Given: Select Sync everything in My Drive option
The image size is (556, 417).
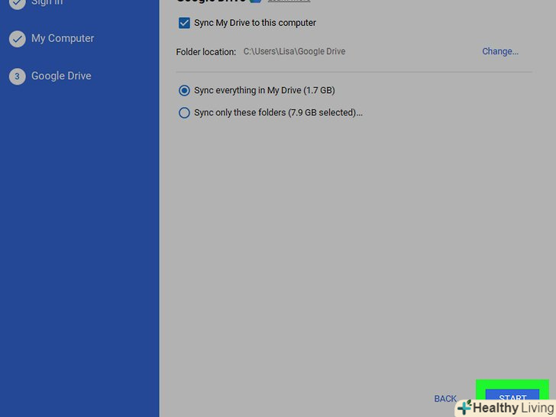Looking at the screenshot, I should 184,90.
